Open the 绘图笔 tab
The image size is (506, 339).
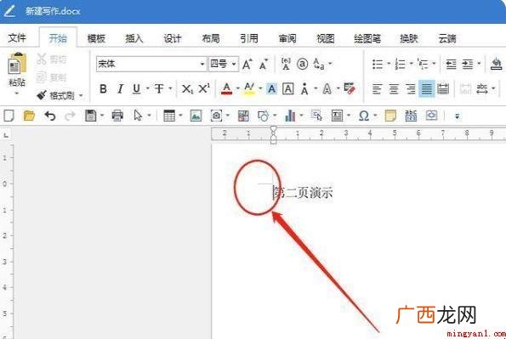pyautogui.click(x=367, y=38)
